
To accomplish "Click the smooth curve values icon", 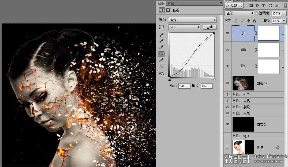I will pos(161,66).
